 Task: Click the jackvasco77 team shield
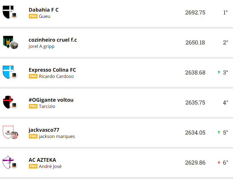pyautogui.click(x=8, y=132)
